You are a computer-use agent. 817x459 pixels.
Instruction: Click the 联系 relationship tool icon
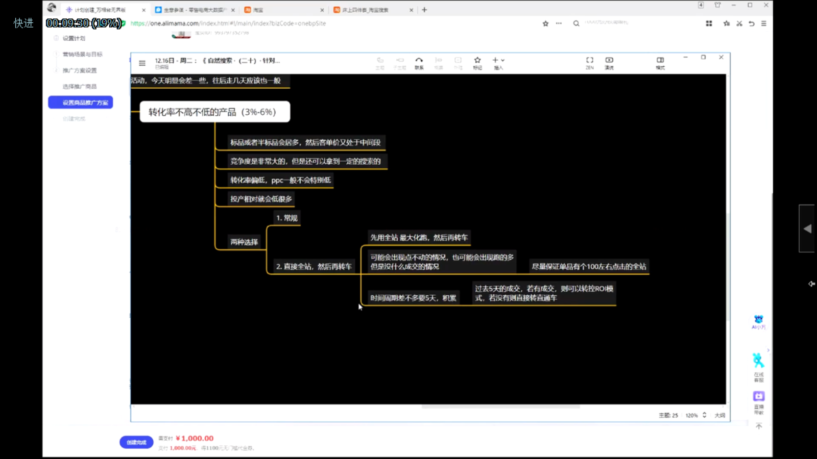click(419, 62)
